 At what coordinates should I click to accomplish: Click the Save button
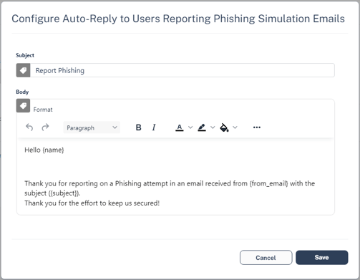[322, 257]
